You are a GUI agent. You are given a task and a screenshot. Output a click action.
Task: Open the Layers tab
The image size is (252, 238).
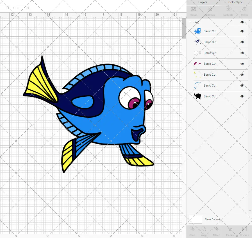point(203,2)
